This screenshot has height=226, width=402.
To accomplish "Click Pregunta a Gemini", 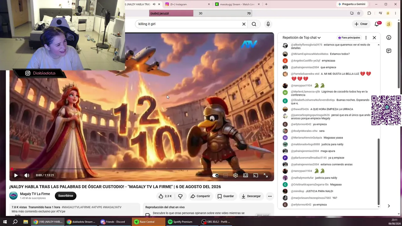I will pos(351,4).
